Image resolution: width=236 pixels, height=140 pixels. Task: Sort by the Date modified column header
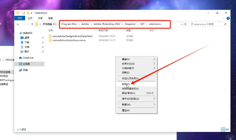pyautogui.click(x=103, y=30)
